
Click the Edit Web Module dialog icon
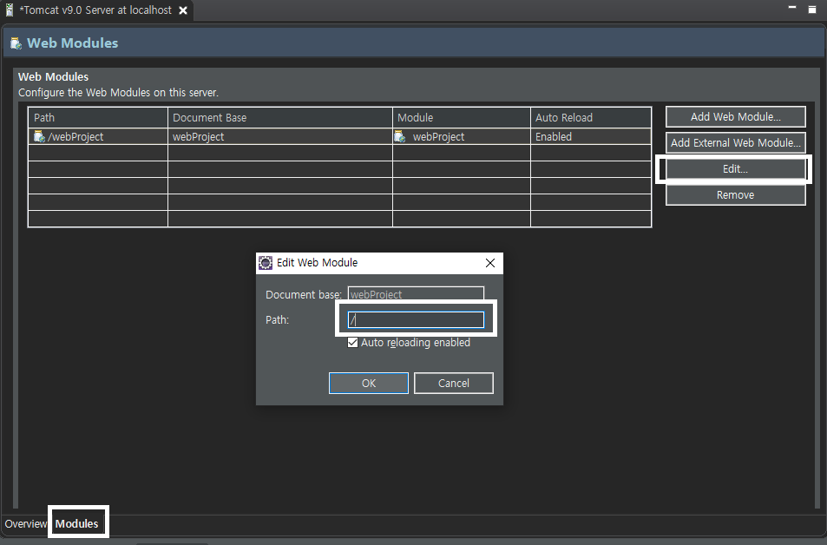266,263
